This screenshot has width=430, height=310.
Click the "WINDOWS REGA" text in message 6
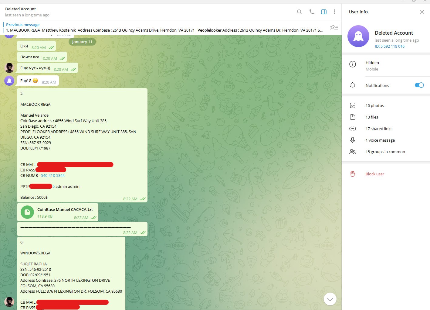(x=35, y=253)
